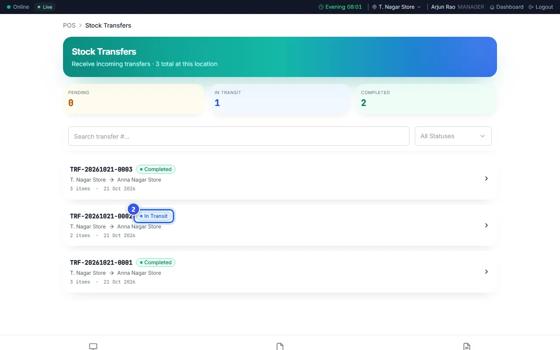The image size is (560, 350).
Task: Click the Logout button
Action: click(x=541, y=7)
